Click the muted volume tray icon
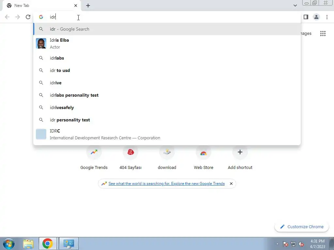The width and height of the screenshot is (334, 250). tap(301, 244)
